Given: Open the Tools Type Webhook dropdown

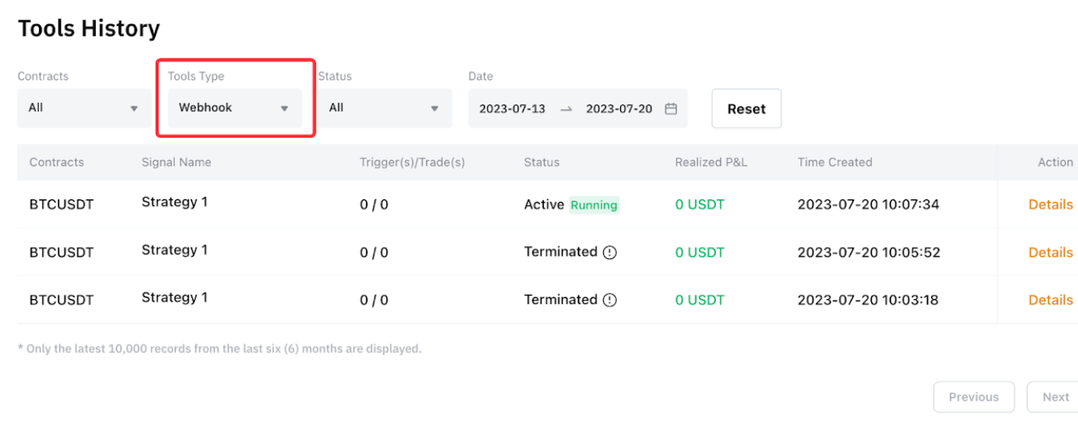Looking at the screenshot, I should 234,108.
